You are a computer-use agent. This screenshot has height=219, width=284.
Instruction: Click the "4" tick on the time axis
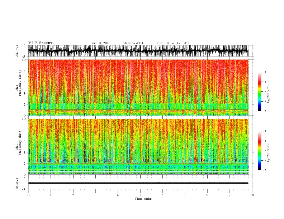pyautogui.click(x=118, y=195)
